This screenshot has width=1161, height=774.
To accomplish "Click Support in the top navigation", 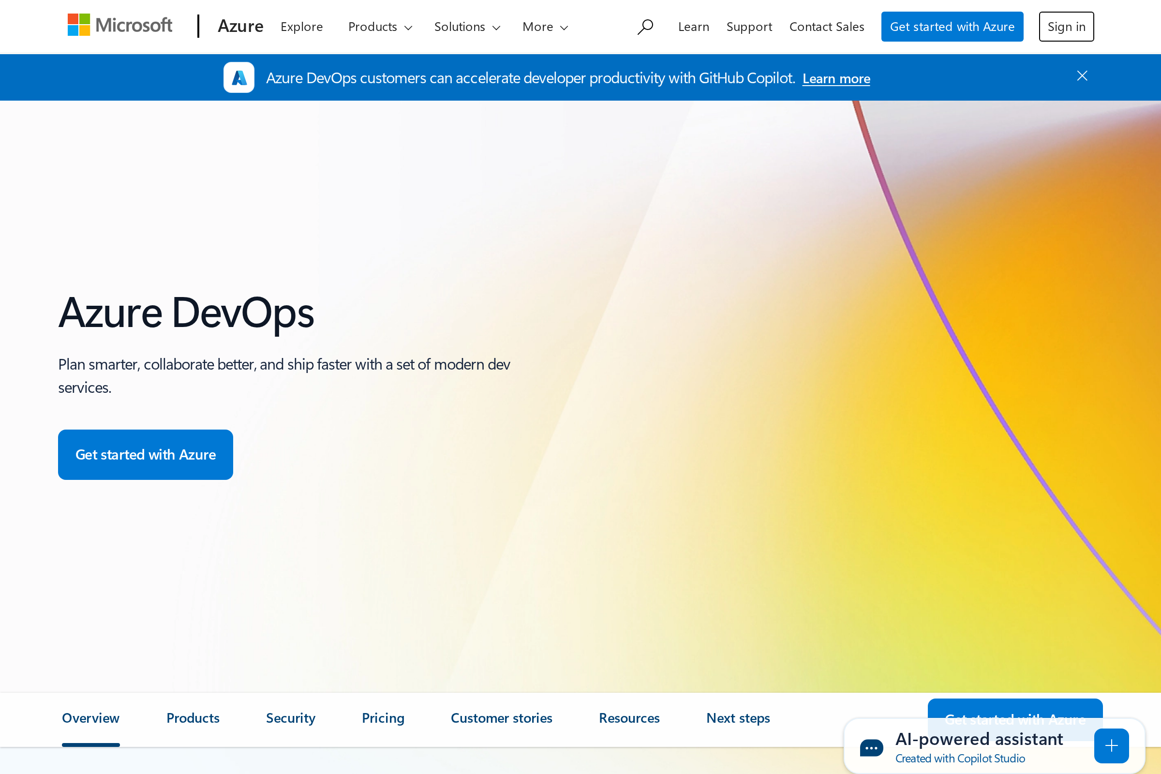I will pos(749,27).
